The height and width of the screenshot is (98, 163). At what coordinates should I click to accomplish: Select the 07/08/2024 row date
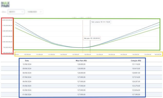[x=27, y=77]
